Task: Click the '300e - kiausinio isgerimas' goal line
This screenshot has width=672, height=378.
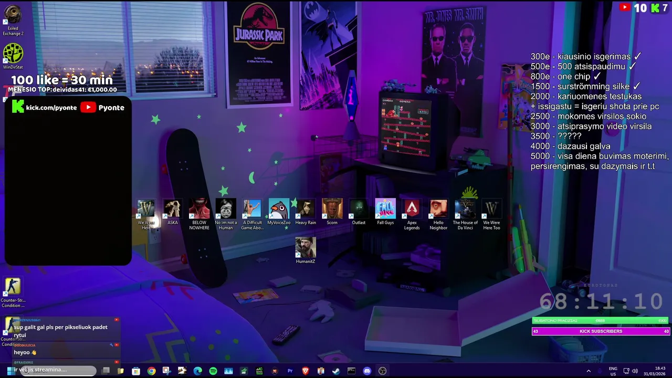Action: click(x=586, y=57)
